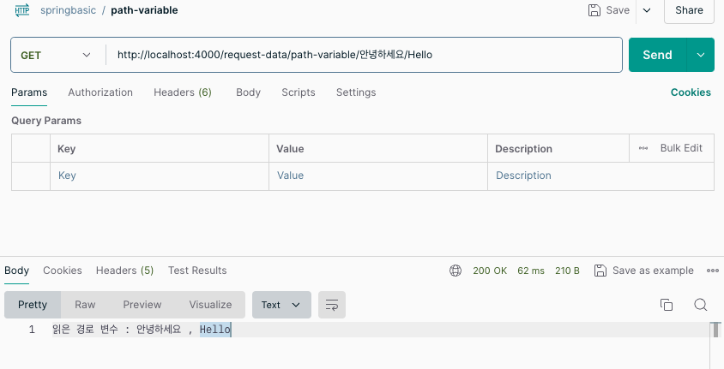The height and width of the screenshot is (369, 724).
Task: Click the 200 OK status text
Action: coord(490,271)
